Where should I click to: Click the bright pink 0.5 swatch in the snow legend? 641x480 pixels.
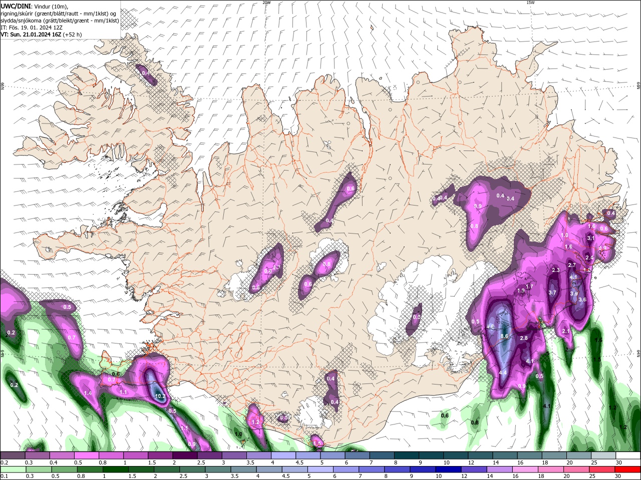87,455
